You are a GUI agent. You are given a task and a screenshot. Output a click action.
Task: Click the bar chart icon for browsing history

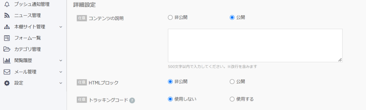click(7, 61)
